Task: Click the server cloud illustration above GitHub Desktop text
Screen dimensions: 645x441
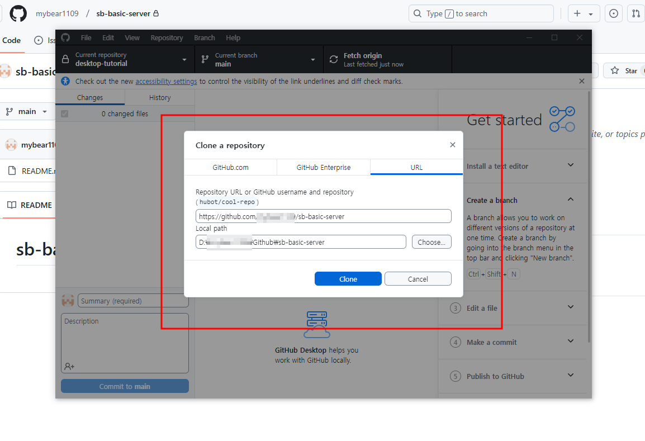Action: pos(317,325)
